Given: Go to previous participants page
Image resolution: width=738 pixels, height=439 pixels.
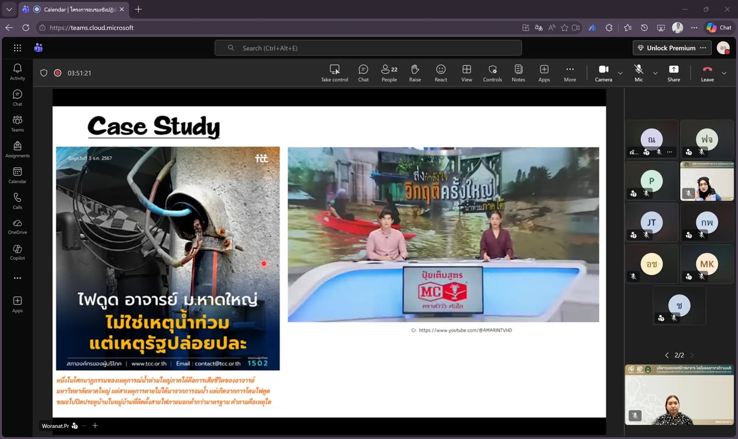Looking at the screenshot, I should pos(667,355).
